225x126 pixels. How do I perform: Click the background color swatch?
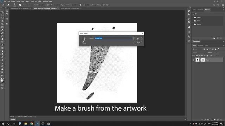3,82
